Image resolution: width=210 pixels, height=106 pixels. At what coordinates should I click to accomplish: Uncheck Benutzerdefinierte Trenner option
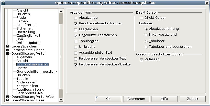pyautogui.click(x=76, y=23)
